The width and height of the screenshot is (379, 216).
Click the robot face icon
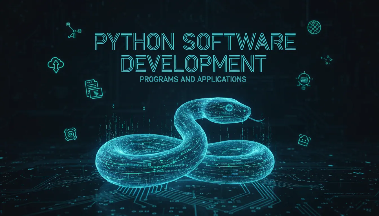[x=304, y=140]
